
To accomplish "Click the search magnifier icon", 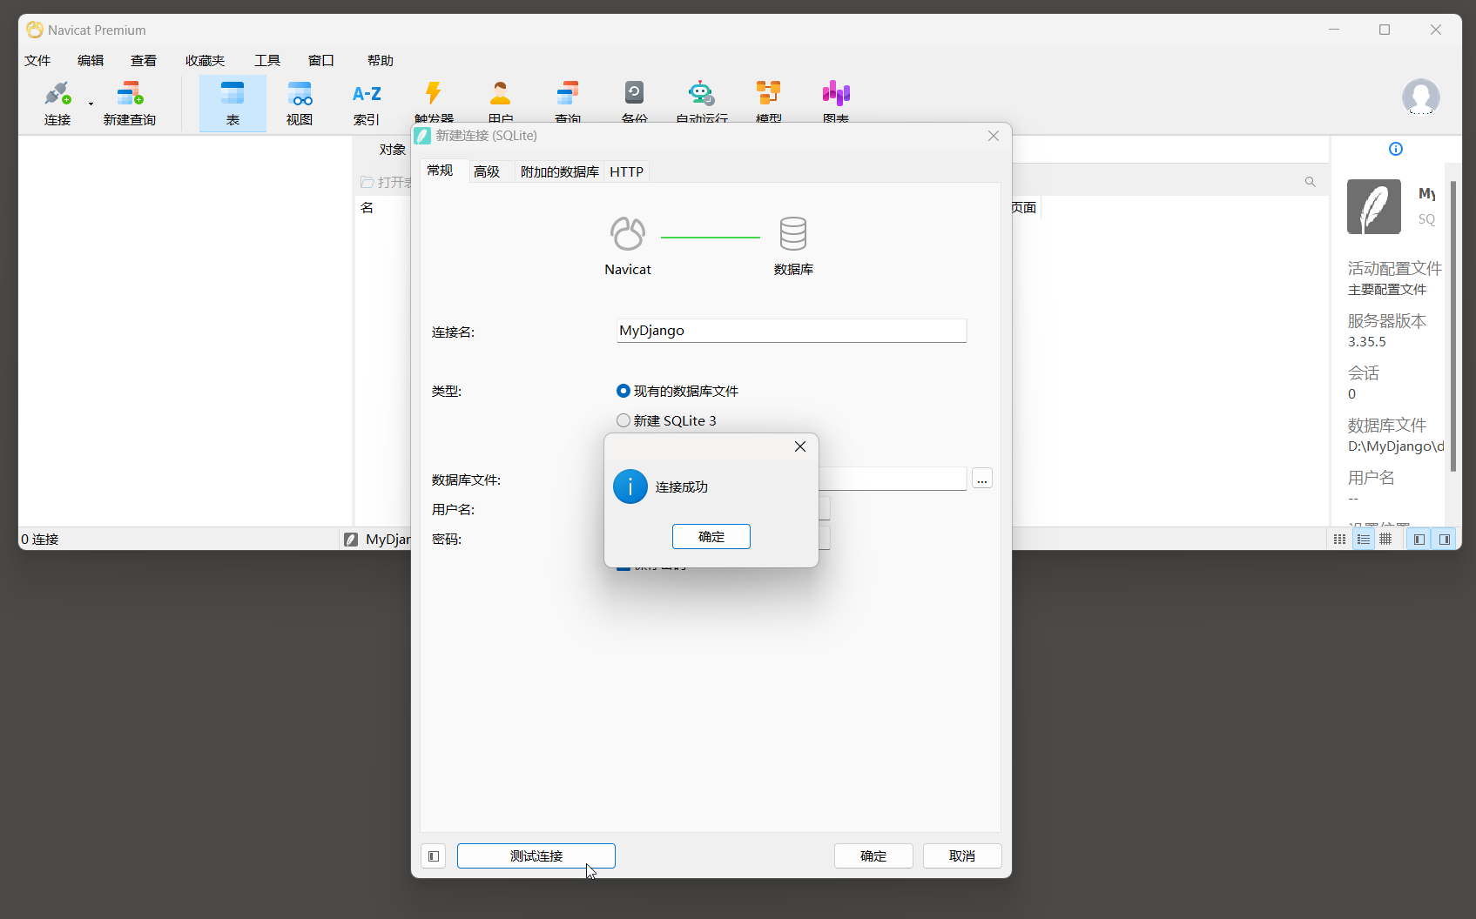I will coord(1310,182).
